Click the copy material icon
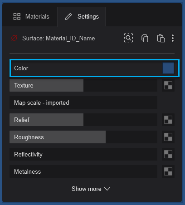The height and width of the screenshot is (205, 185). 145,38
